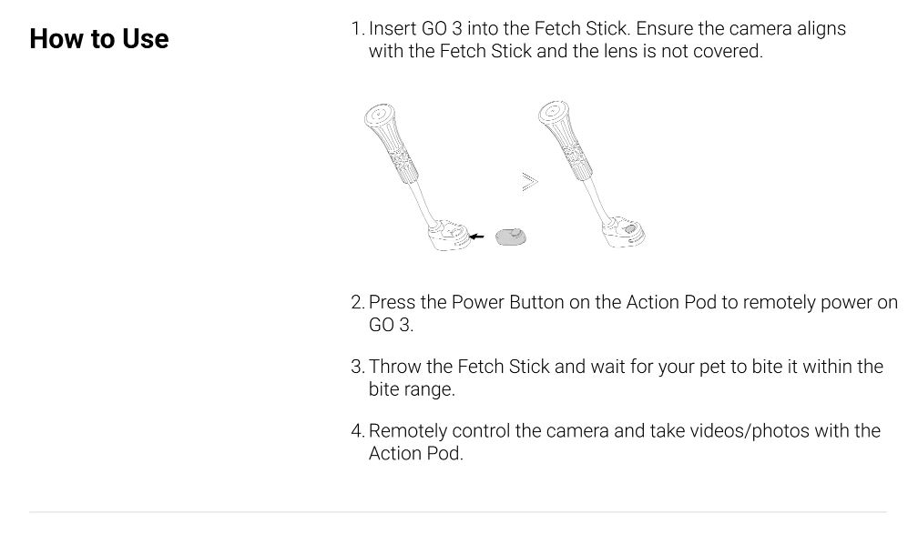Click the black insert-direction arrow
Viewport: 918px width, 534px height.
click(477, 237)
